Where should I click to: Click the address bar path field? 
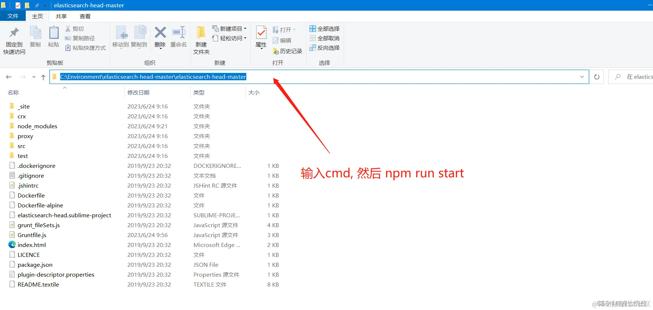(x=319, y=77)
